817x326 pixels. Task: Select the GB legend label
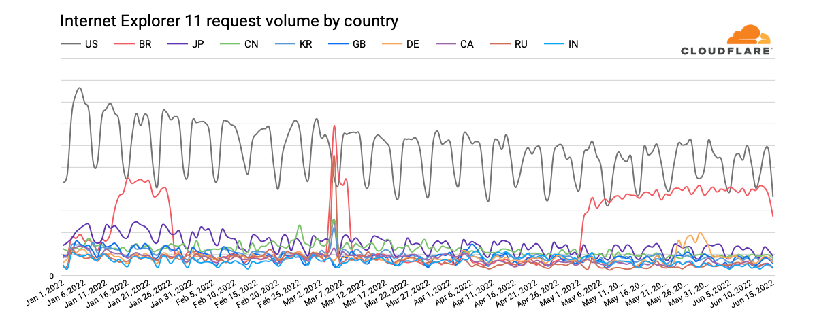pyautogui.click(x=359, y=44)
